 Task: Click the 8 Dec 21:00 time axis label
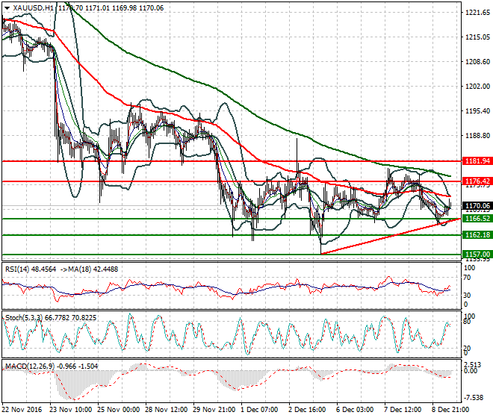(x=450, y=410)
